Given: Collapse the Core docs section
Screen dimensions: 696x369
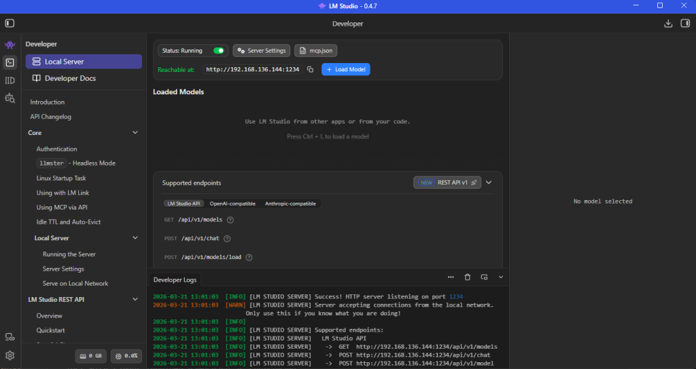Looking at the screenshot, I should (135, 133).
